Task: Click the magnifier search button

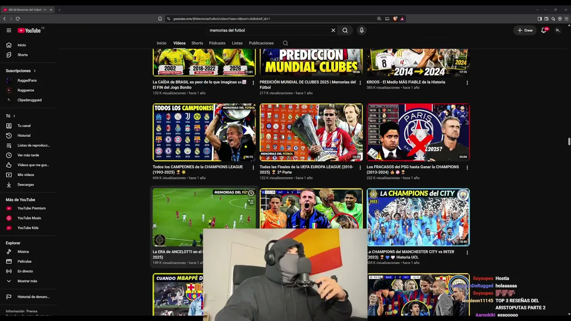Action: point(345,30)
